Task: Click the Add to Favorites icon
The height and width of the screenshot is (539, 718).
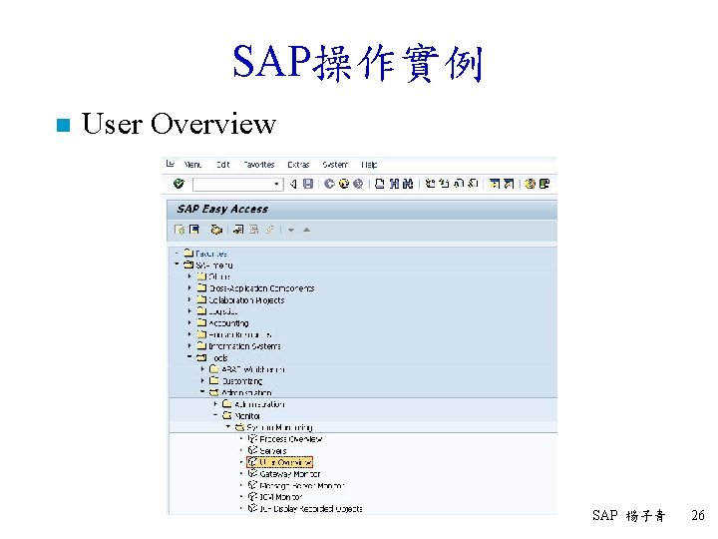Action: click(x=238, y=230)
